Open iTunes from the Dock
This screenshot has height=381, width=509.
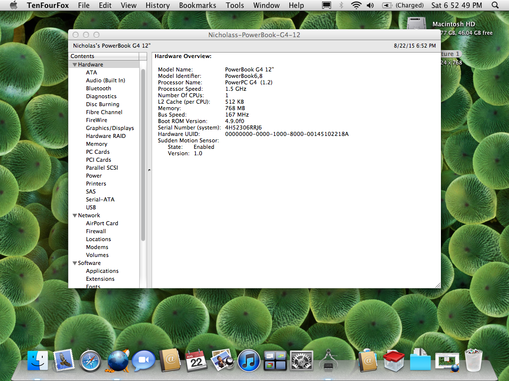click(249, 361)
